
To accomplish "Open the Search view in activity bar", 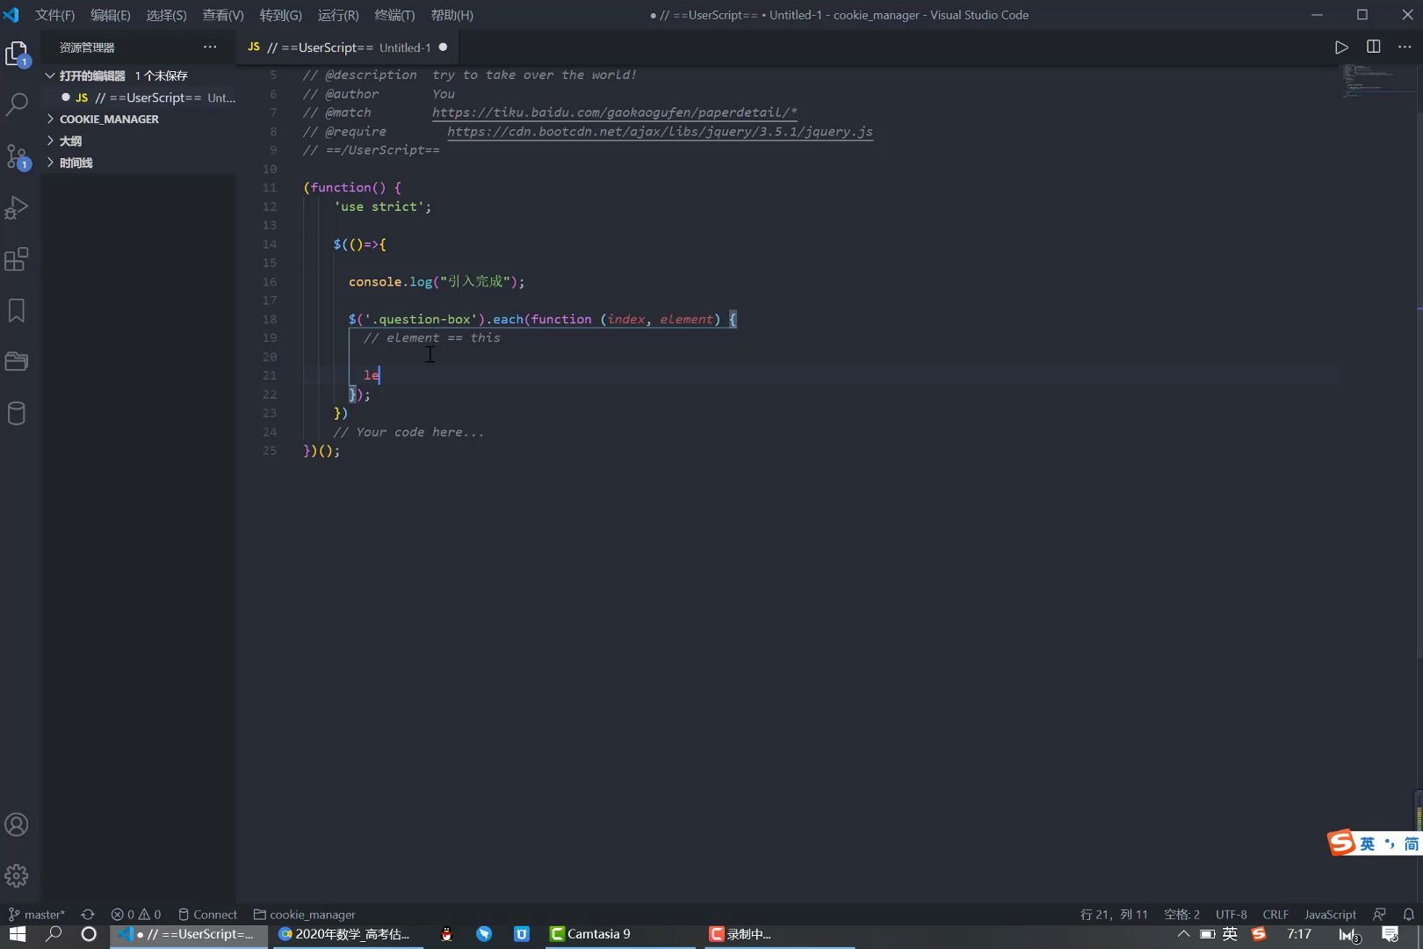I will [17, 105].
